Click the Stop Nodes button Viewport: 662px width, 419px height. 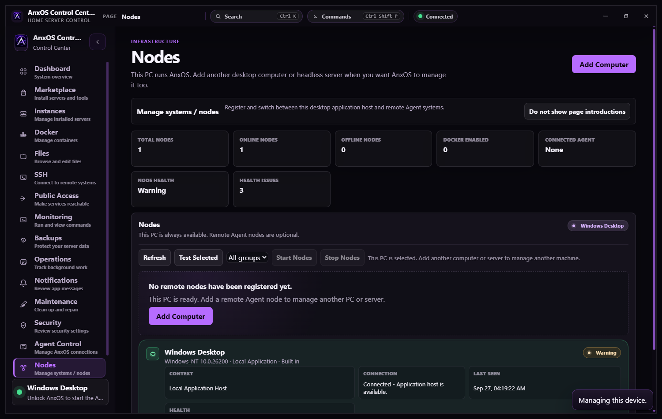(342, 258)
